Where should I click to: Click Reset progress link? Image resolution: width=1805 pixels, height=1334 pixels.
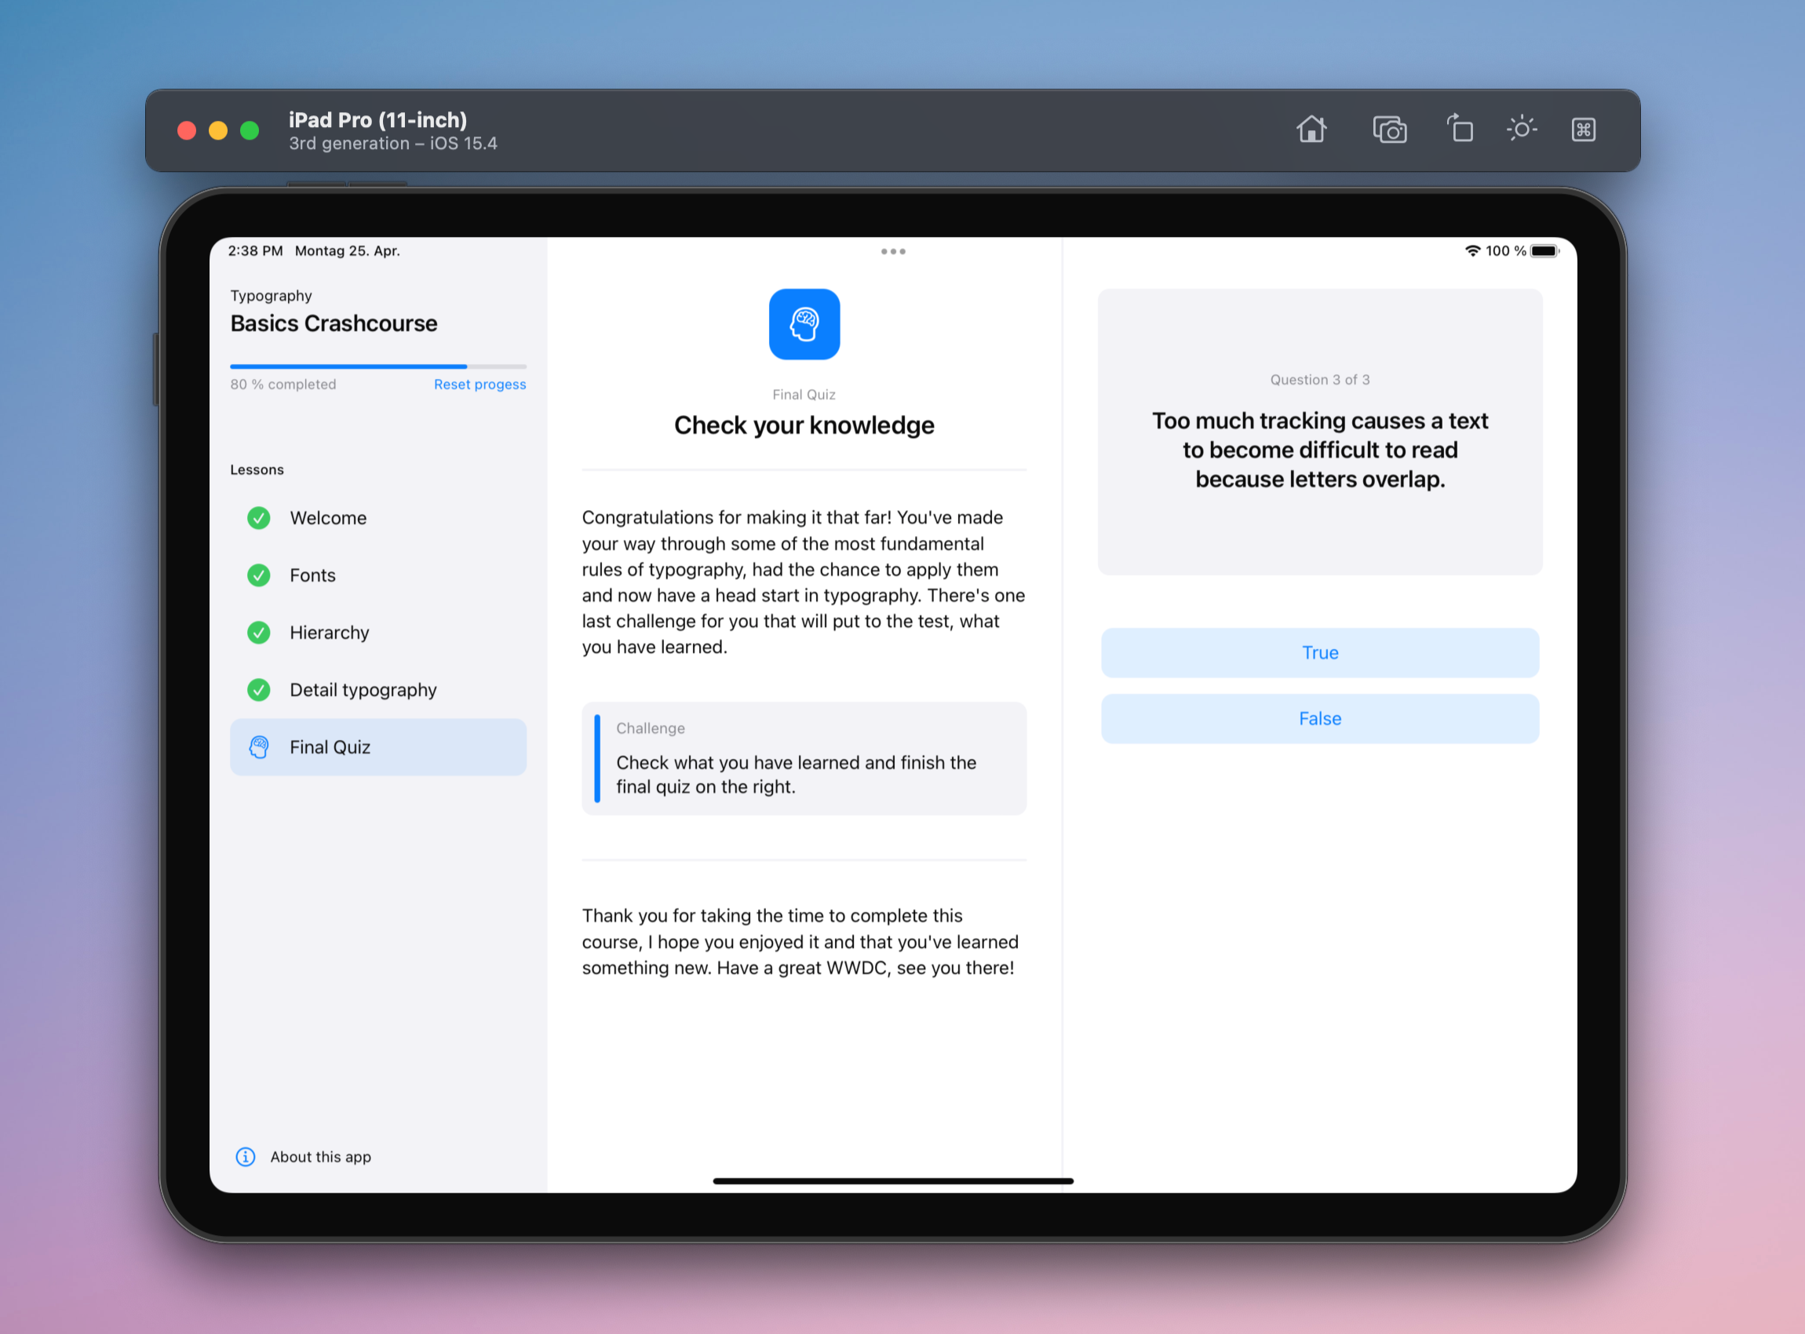(x=478, y=384)
